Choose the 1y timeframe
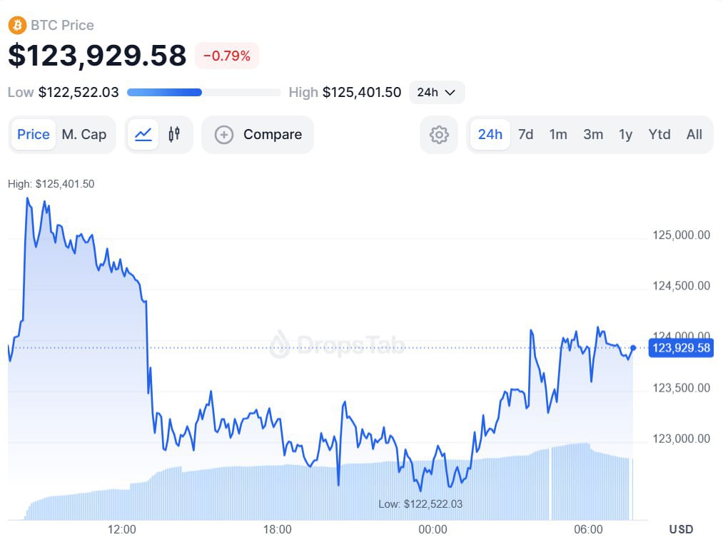The height and width of the screenshot is (542, 723). (x=626, y=135)
